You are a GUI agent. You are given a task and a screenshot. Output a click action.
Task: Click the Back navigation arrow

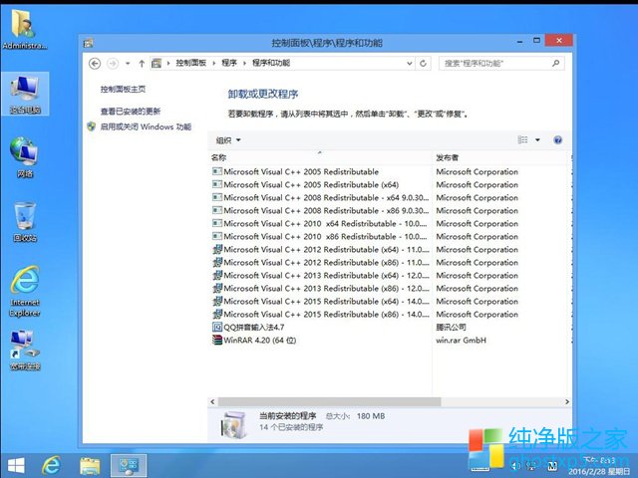click(95, 63)
